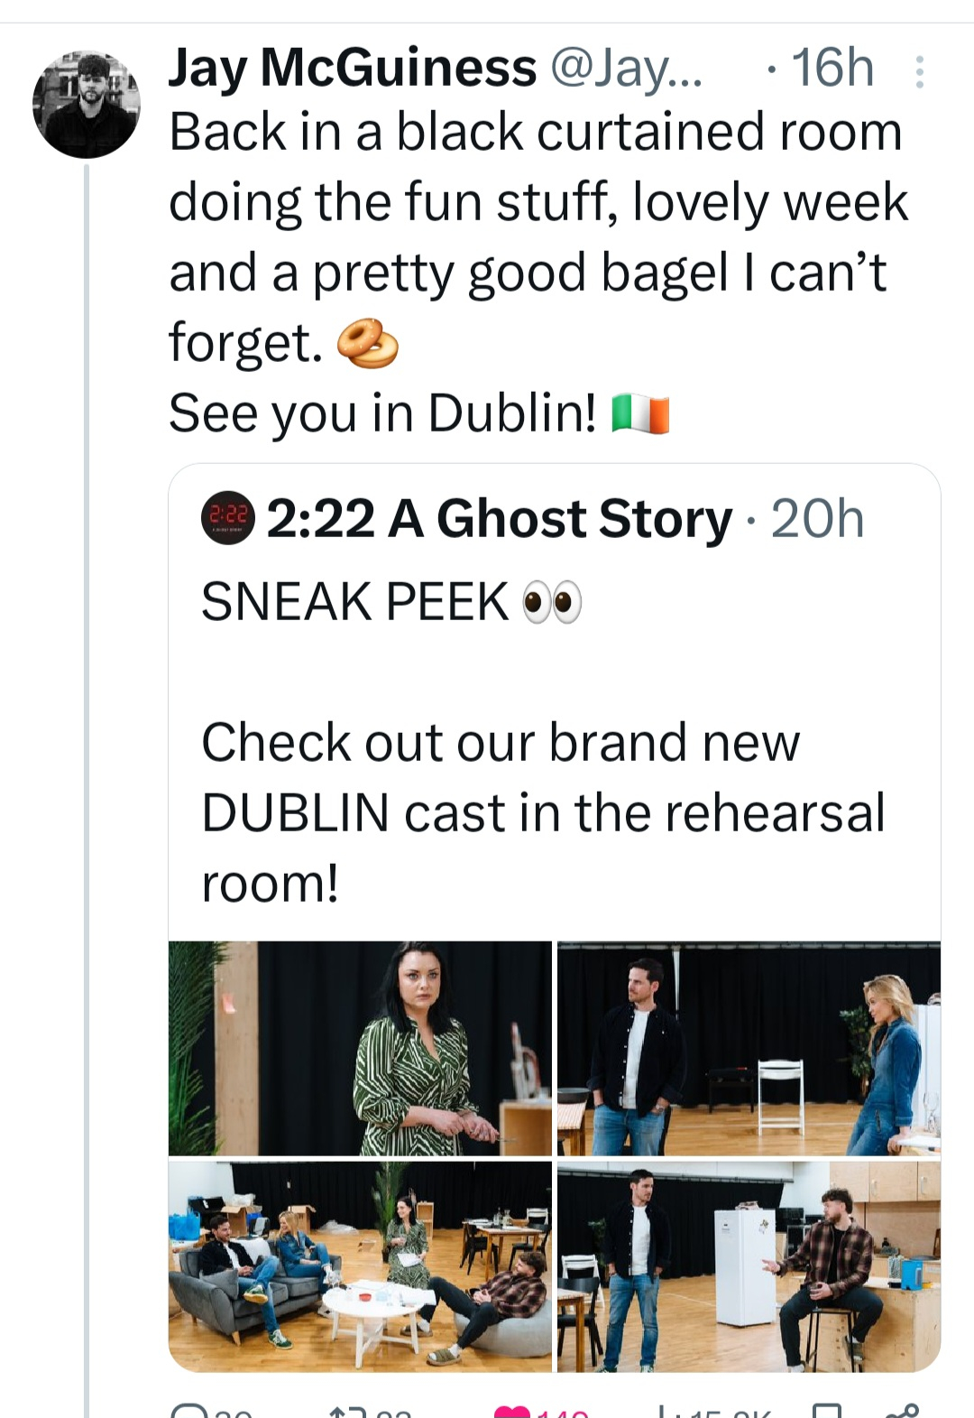Open the quoted 2:22 A Ghost Story account name
Viewport: 974px width, 1418px height.
pyautogui.click(x=499, y=519)
